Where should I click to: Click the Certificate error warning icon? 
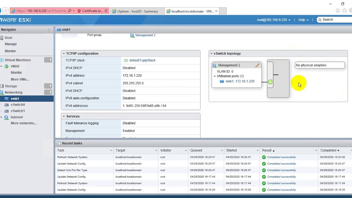[79, 11]
